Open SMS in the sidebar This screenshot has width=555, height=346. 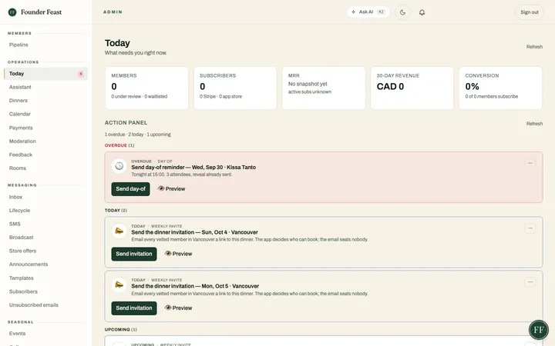tap(15, 224)
